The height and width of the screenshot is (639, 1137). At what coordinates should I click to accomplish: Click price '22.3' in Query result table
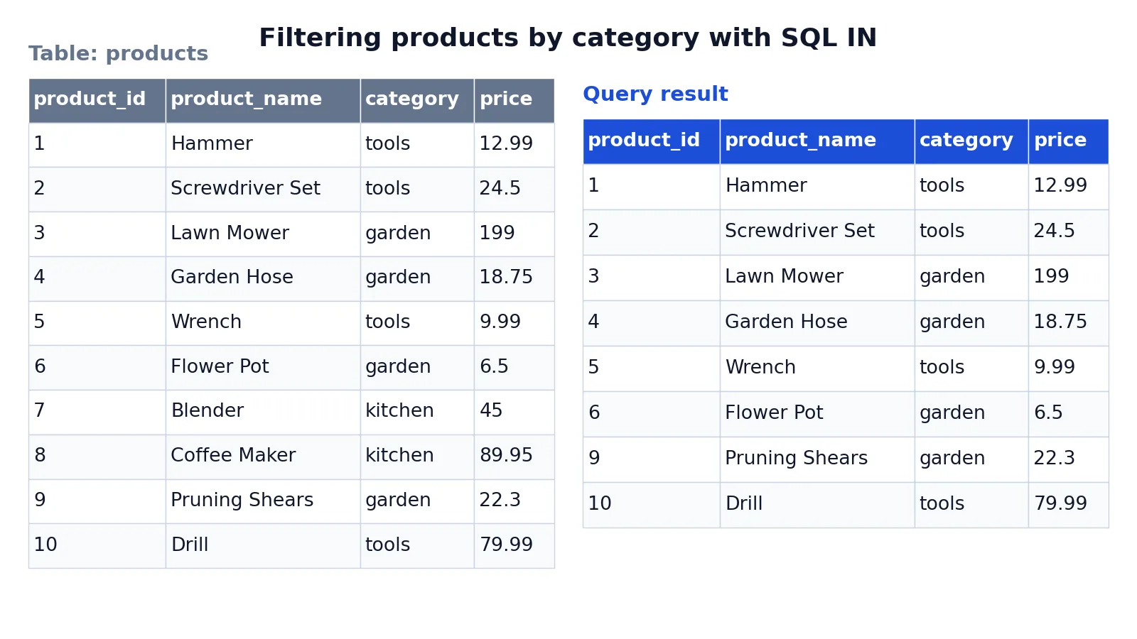point(1069,459)
